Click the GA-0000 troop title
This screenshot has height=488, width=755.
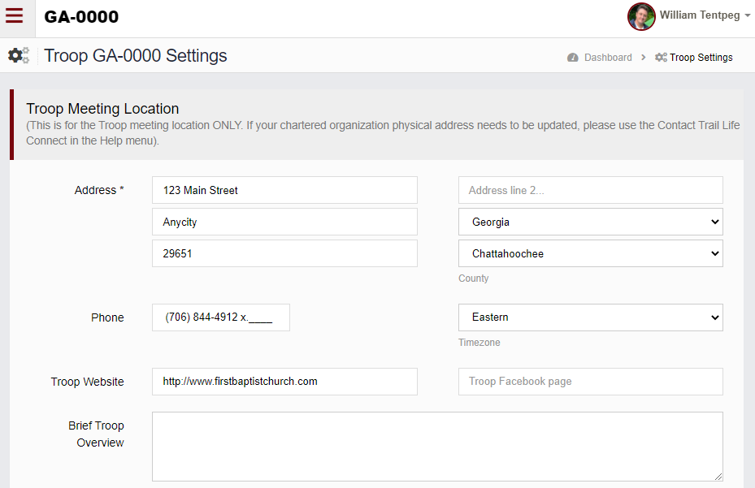pyautogui.click(x=81, y=17)
